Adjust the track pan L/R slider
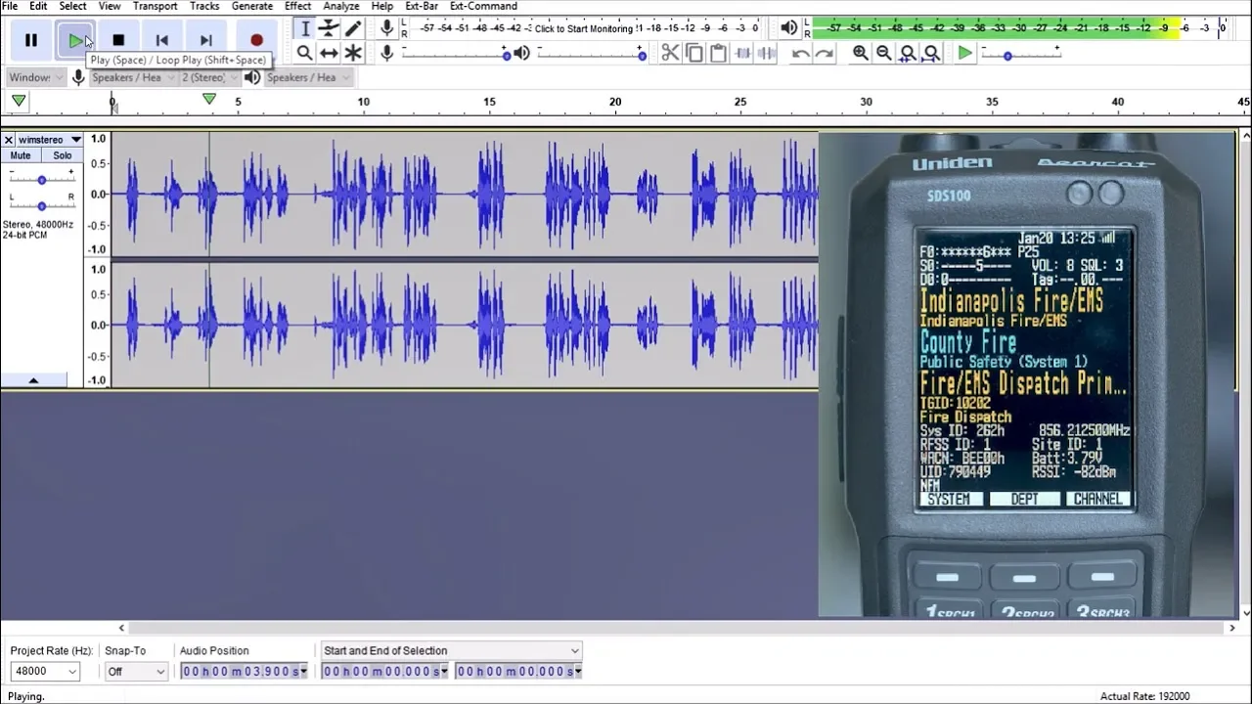Screen dimensions: 1252x704 [41, 205]
